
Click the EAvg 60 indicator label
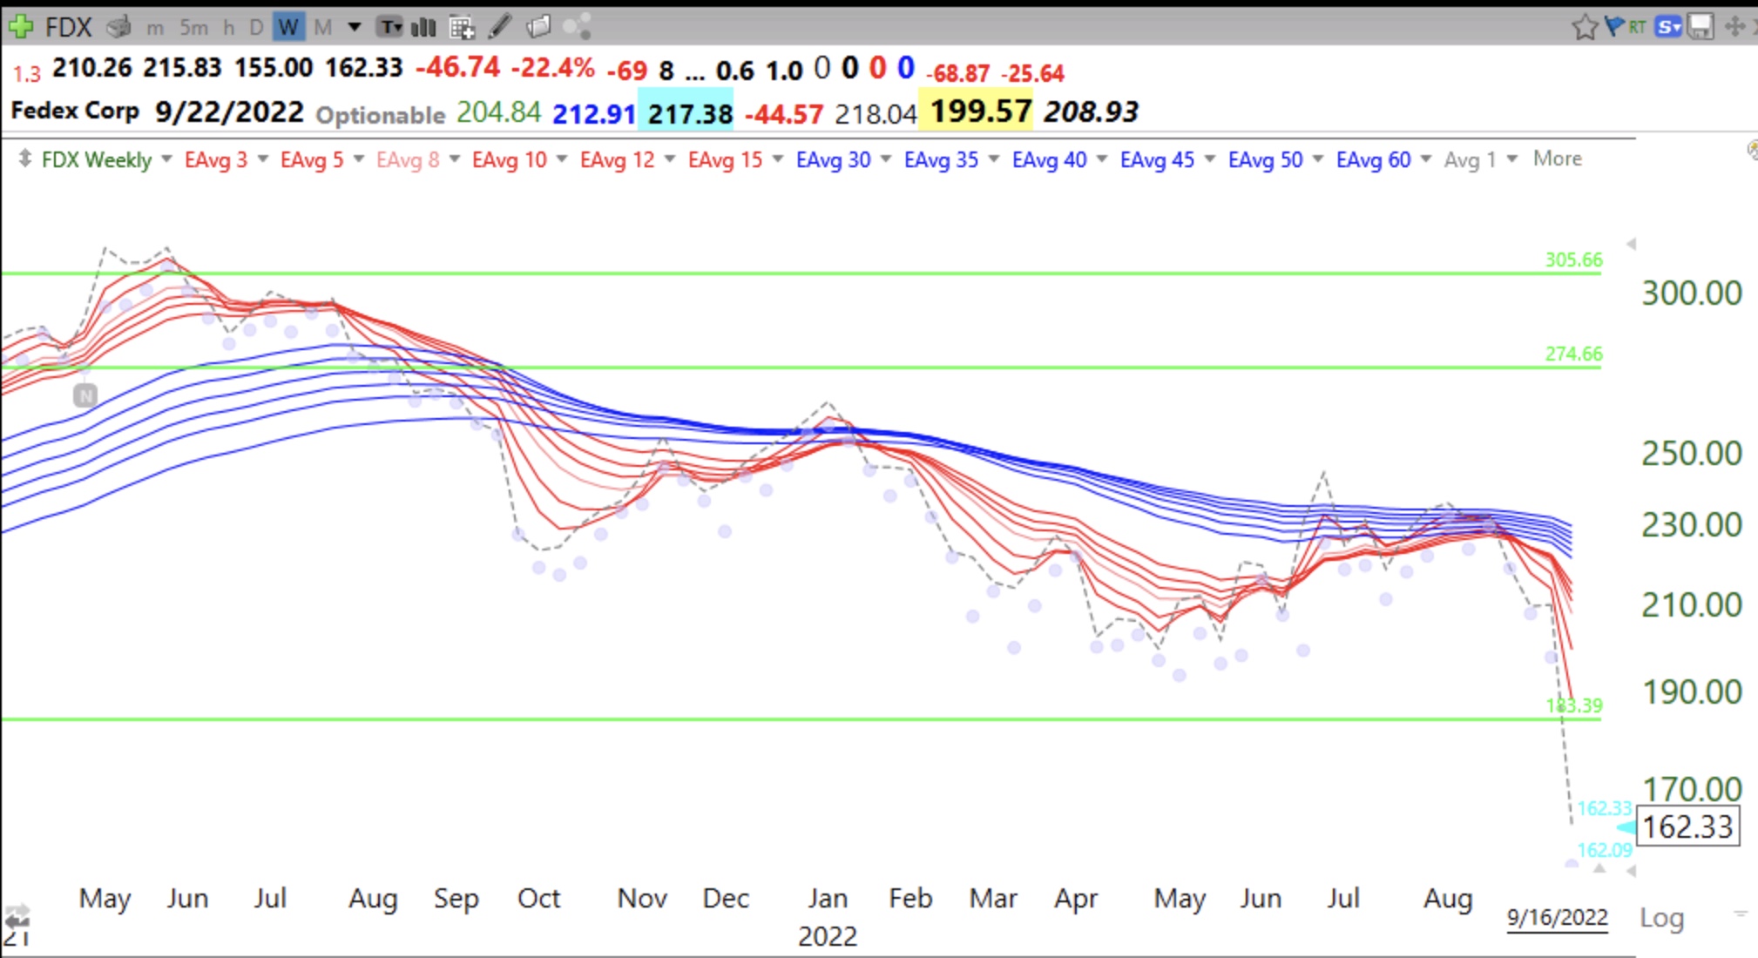tap(1373, 160)
